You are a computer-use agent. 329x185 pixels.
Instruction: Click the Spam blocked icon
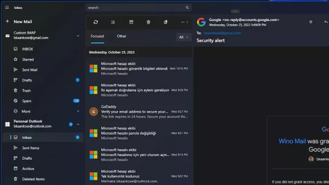pos(16,101)
